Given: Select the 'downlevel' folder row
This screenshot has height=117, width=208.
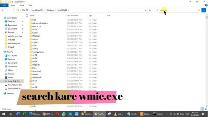Looking at the screenshot, I should [36, 71].
